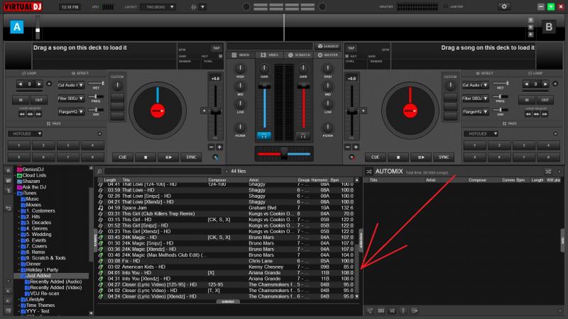568x319 pixels.
Task: Click the crossfader slider
Action: tap(284, 154)
